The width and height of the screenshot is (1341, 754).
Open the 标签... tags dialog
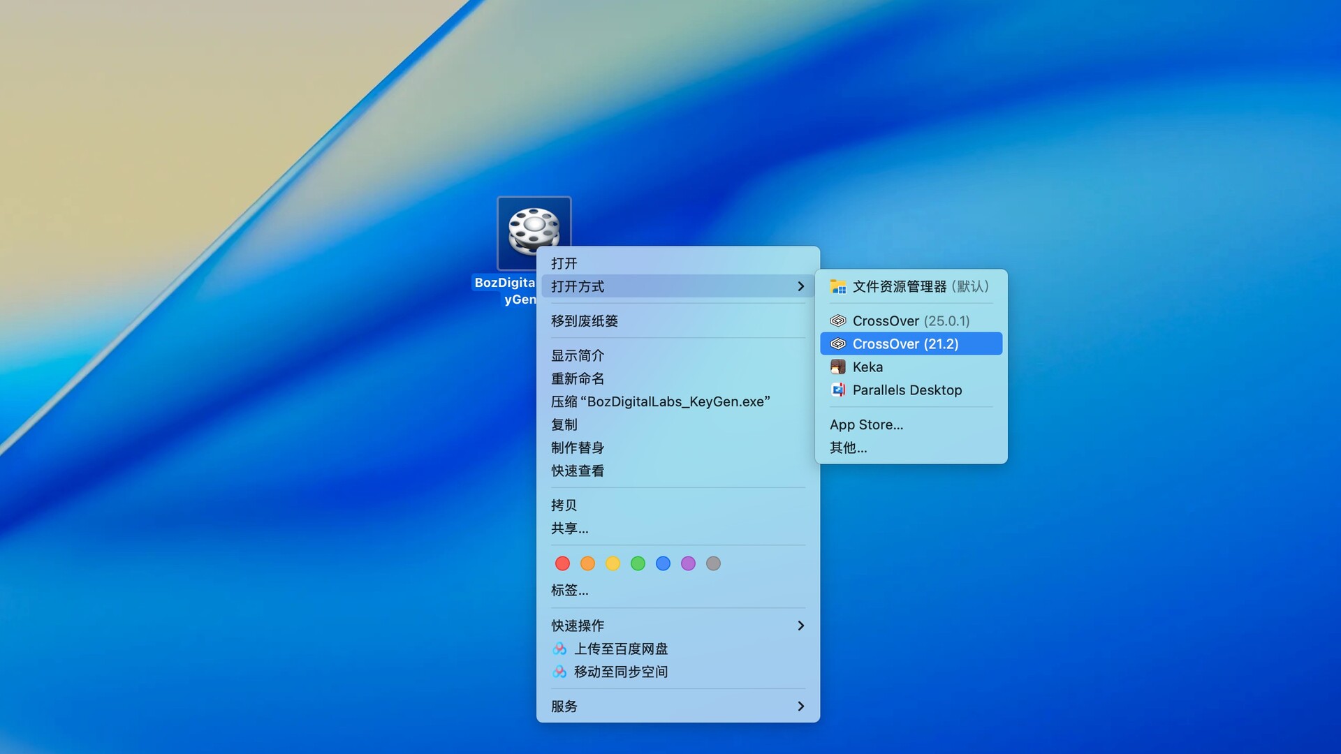tap(677, 590)
